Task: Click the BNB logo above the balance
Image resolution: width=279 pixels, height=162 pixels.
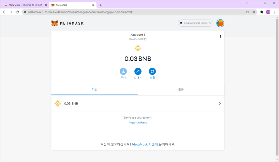Action: pos(138,48)
